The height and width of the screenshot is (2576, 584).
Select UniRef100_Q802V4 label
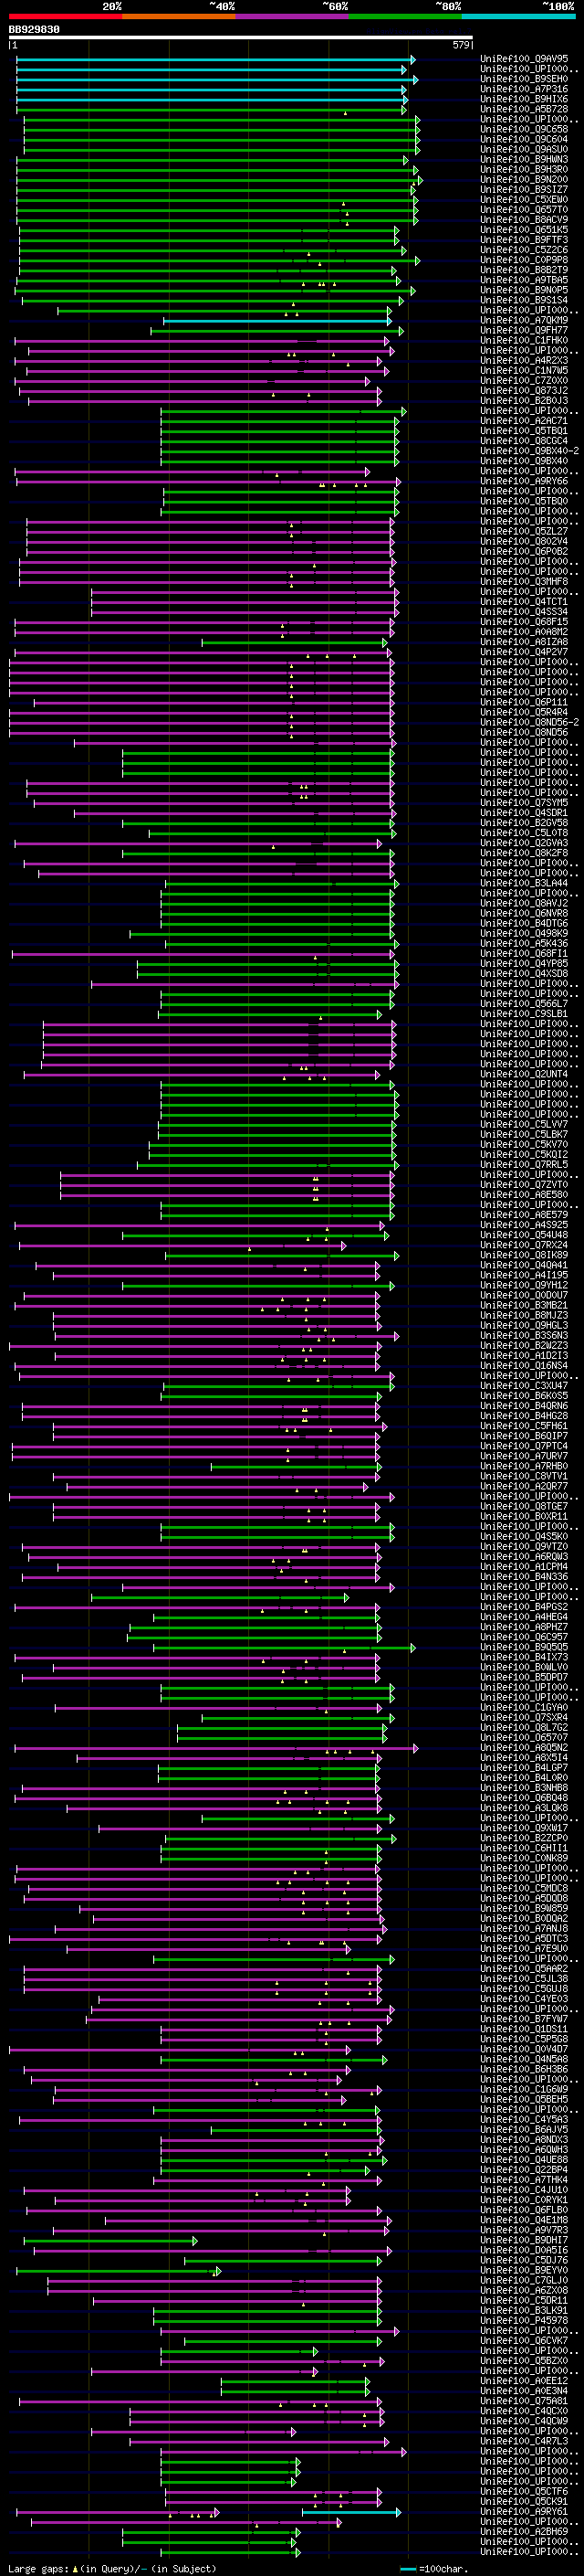click(x=524, y=541)
